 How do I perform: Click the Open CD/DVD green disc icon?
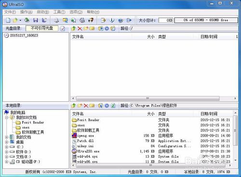(27, 20)
